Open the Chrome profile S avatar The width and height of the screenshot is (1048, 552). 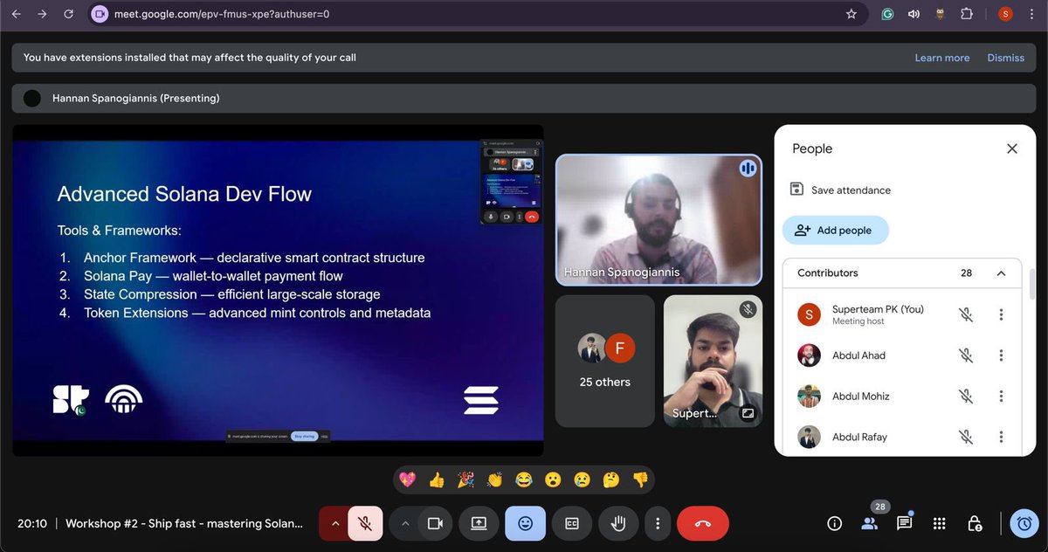click(x=1005, y=14)
